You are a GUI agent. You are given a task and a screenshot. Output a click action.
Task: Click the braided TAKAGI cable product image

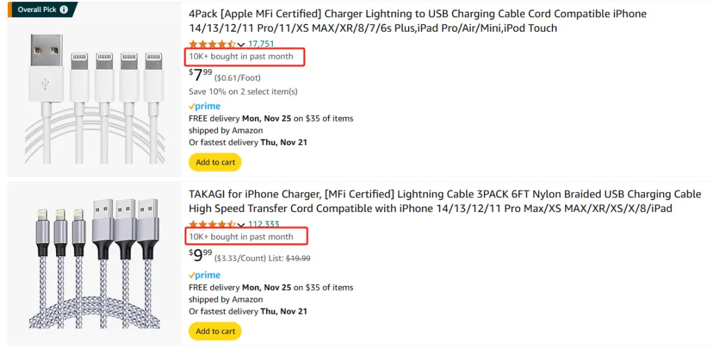tap(94, 263)
